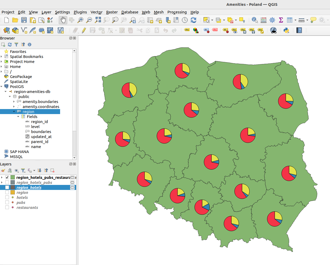Screen dimensions: 330x265
Task: Check the hotels layer visibility box
Action: (x=7, y=198)
